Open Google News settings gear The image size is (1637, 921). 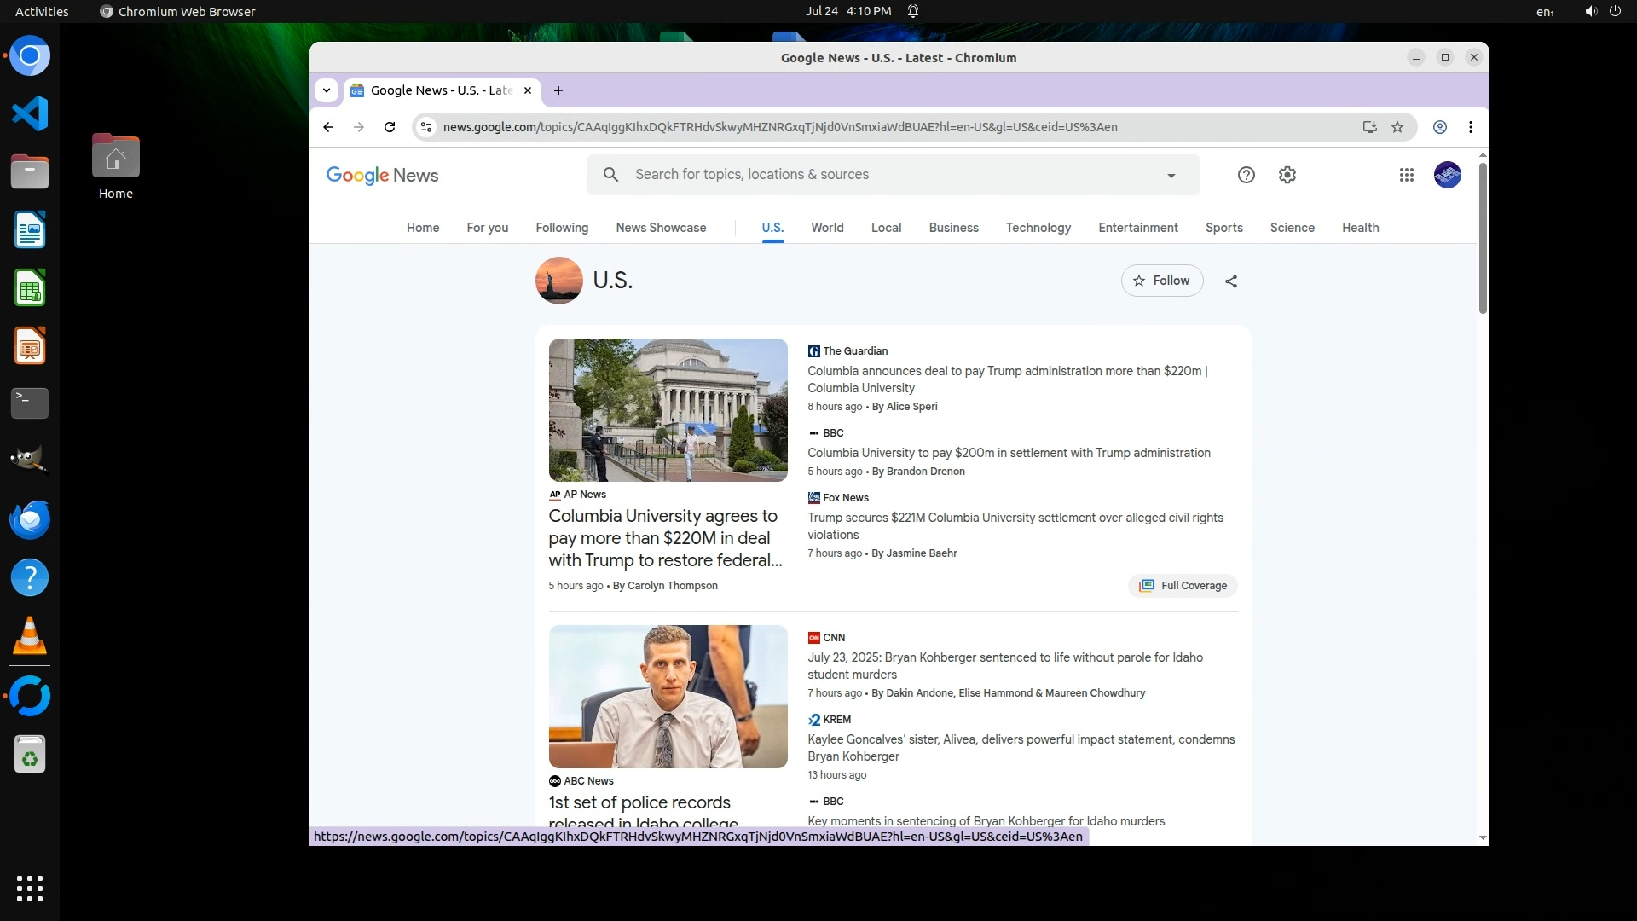(1287, 175)
